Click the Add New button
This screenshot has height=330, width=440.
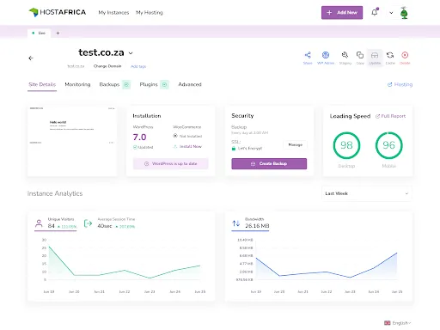(342, 13)
